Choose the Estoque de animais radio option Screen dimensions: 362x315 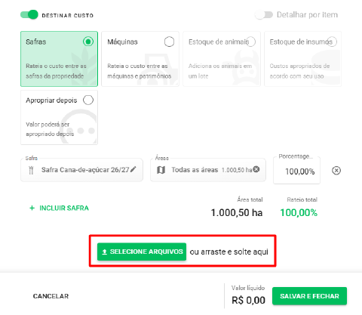tap(250, 42)
